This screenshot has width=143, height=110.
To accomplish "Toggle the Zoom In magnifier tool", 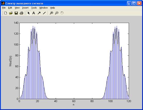I will pyautogui.click(x=51, y=13).
